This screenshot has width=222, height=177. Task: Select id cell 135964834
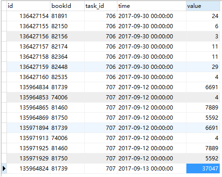tap(28, 87)
